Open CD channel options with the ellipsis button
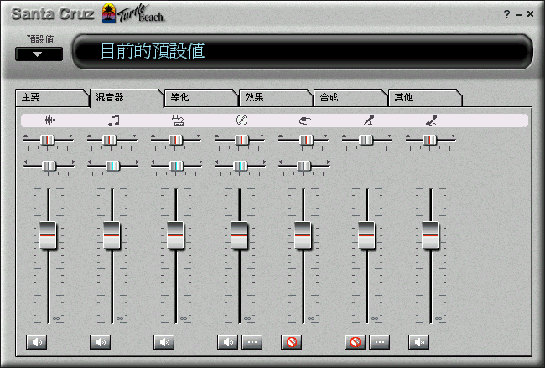 [252, 342]
